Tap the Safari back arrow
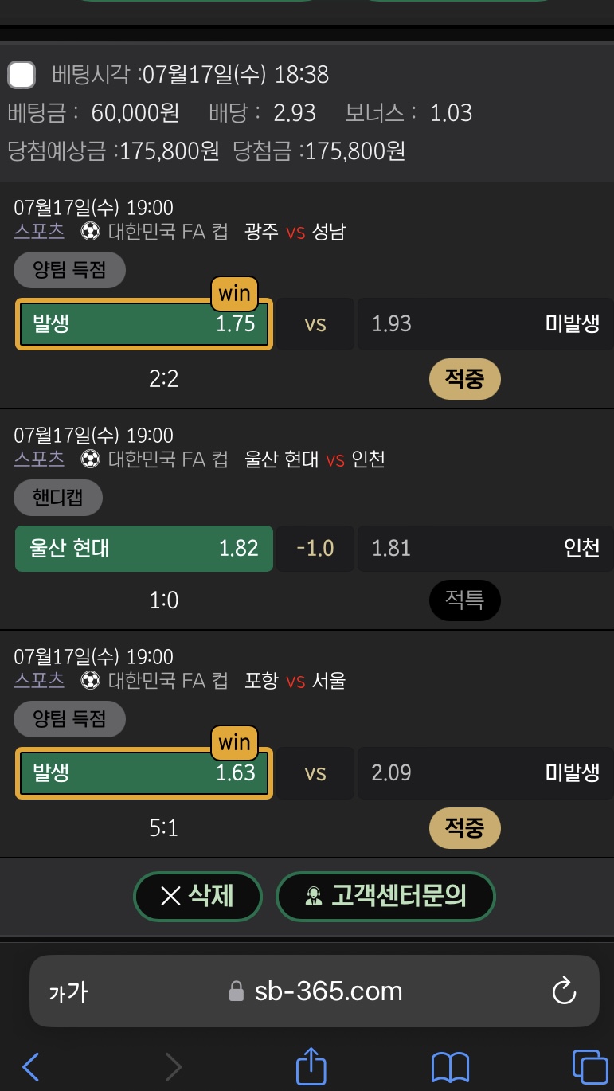 click(31, 1066)
